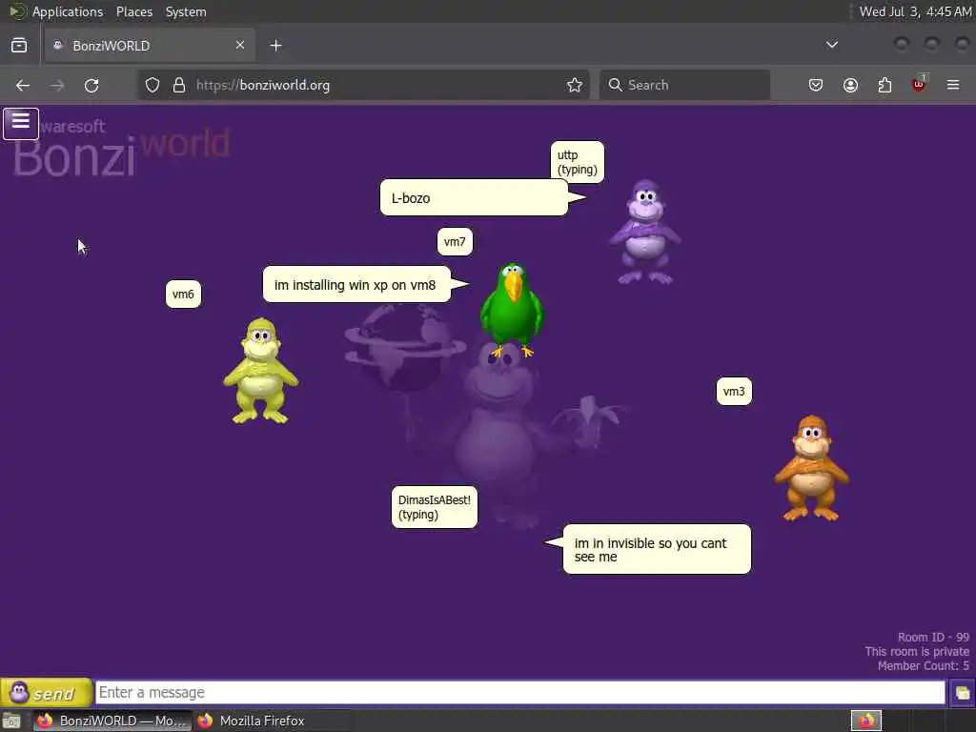Open the Places menu
This screenshot has height=732, width=976.
134,11
